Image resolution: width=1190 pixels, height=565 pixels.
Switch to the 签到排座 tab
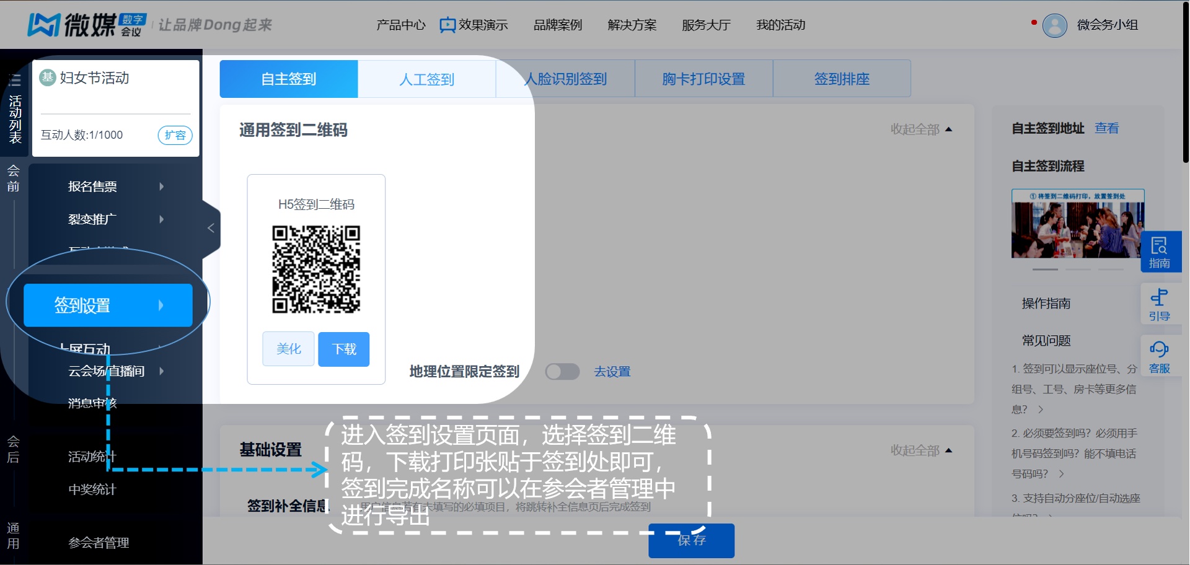842,79
